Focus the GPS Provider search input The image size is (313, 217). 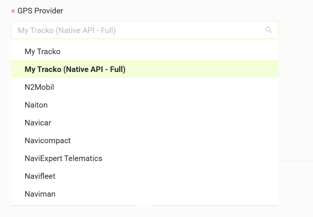(x=145, y=30)
